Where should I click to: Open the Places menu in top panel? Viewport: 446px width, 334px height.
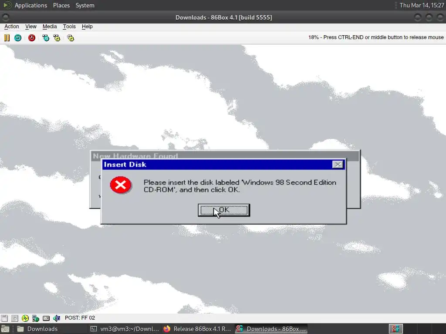click(x=61, y=5)
